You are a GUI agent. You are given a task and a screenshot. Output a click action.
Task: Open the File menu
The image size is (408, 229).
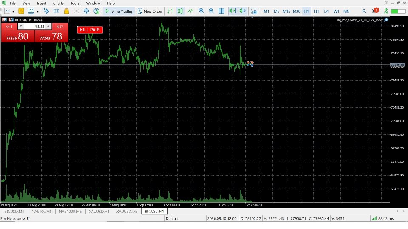[12, 3]
